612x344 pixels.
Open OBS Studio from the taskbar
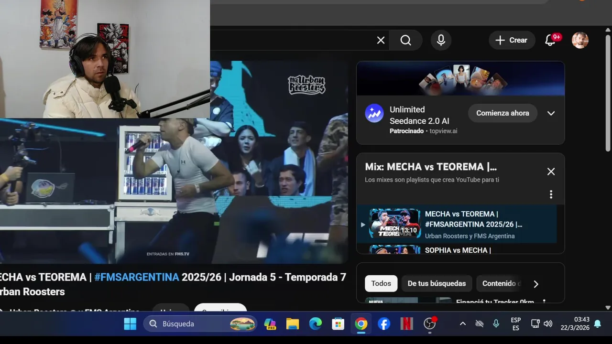pyautogui.click(x=430, y=324)
